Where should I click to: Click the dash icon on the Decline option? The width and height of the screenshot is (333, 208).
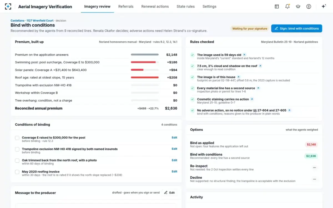coord(314,179)
